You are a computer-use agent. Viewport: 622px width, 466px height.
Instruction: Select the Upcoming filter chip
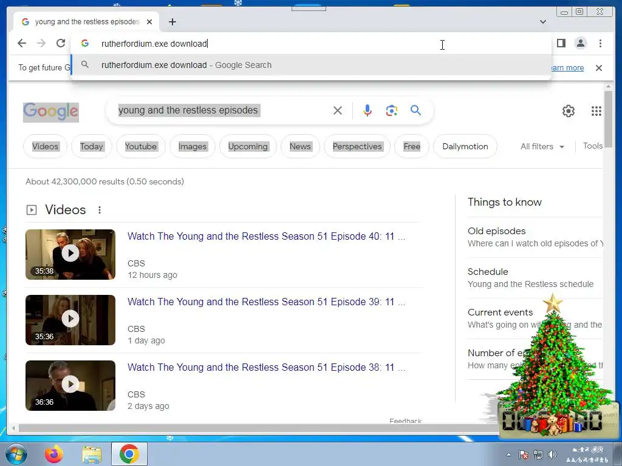tap(248, 146)
